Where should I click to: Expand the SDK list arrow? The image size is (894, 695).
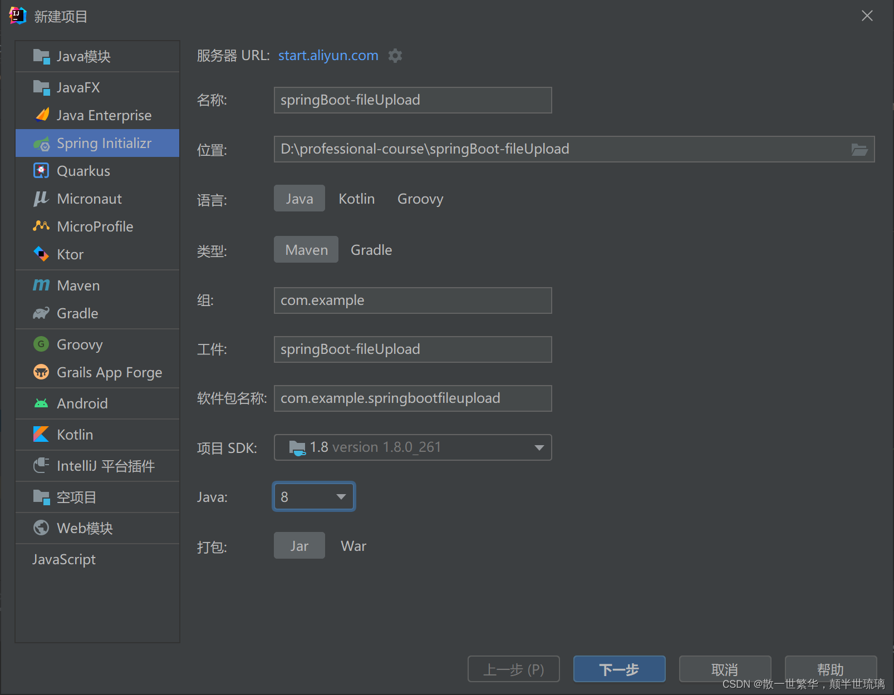538,447
